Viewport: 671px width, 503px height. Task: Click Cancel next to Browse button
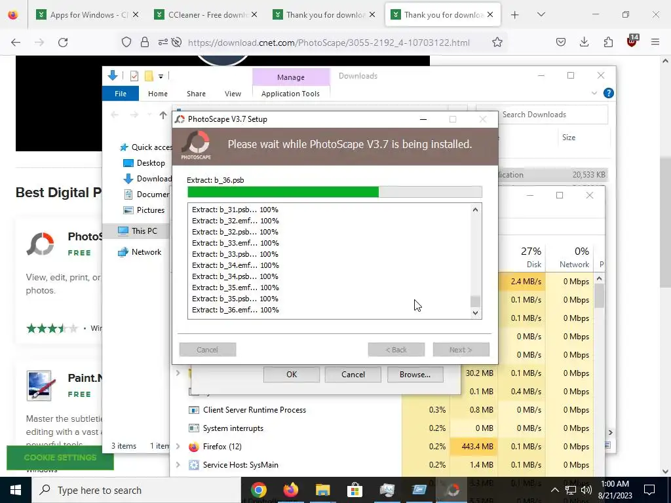coord(353,374)
